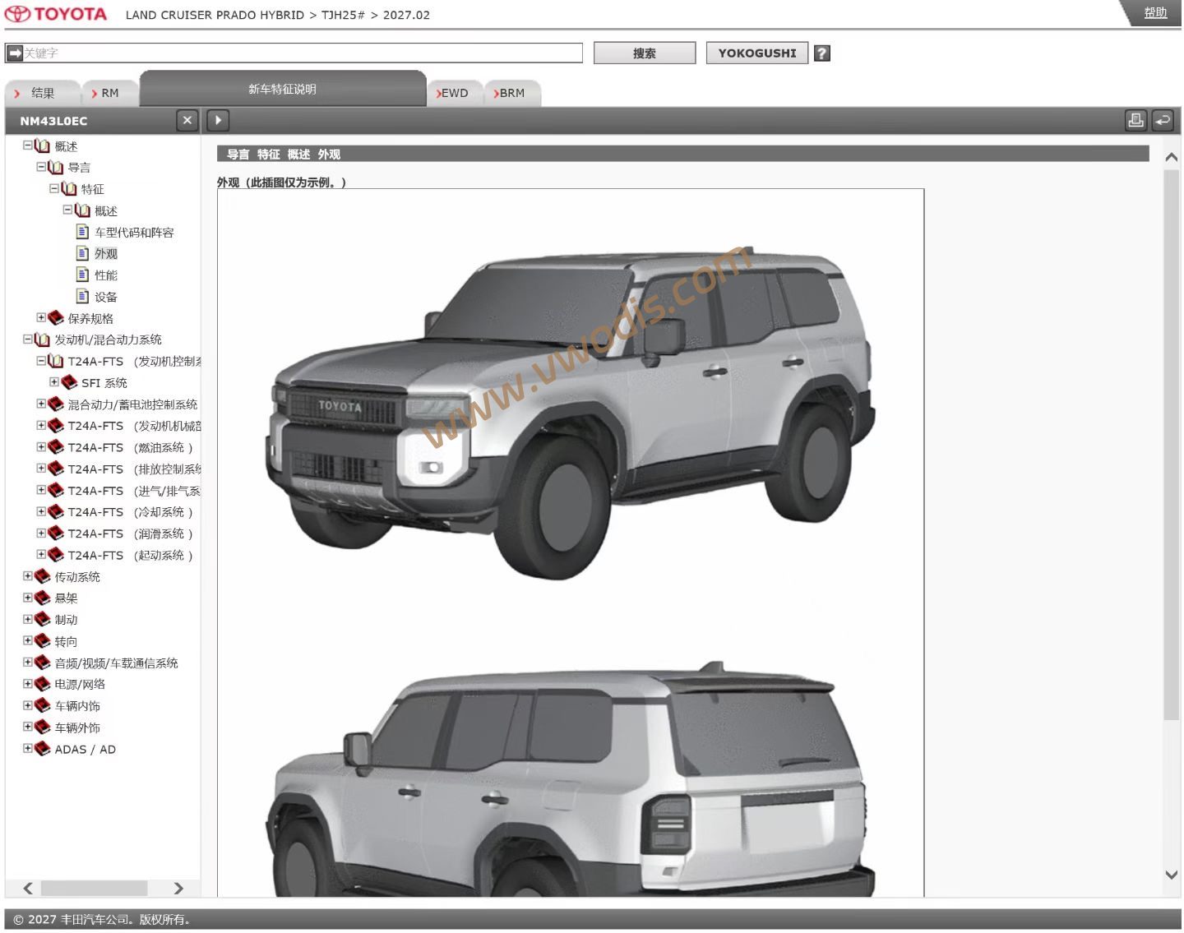Collapse the 特征 tree node

click(x=54, y=188)
